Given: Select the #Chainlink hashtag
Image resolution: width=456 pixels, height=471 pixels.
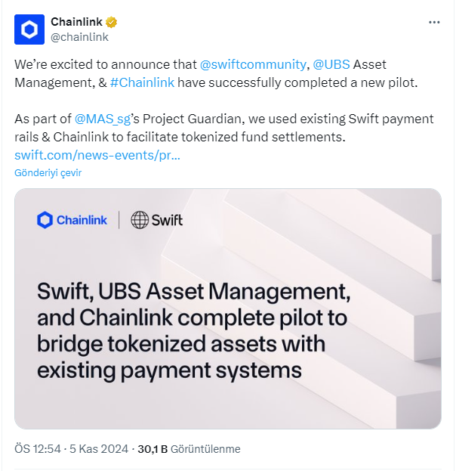Looking at the screenshot, I should pyautogui.click(x=143, y=82).
